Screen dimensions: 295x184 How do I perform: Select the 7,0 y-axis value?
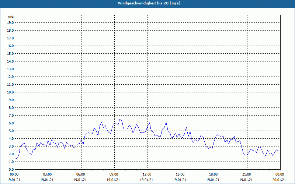pyautogui.click(x=11, y=116)
